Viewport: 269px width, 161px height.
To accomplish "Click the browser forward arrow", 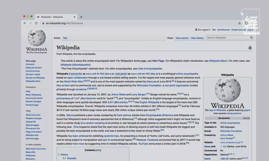I will point(31,23).
